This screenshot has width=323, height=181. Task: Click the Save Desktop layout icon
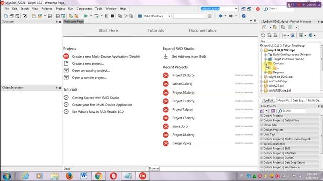click(243, 9)
